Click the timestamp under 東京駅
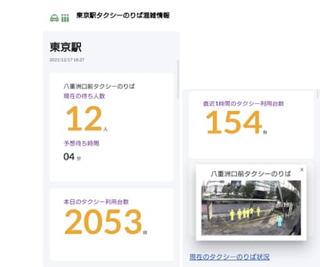The image size is (320, 267). (x=67, y=60)
